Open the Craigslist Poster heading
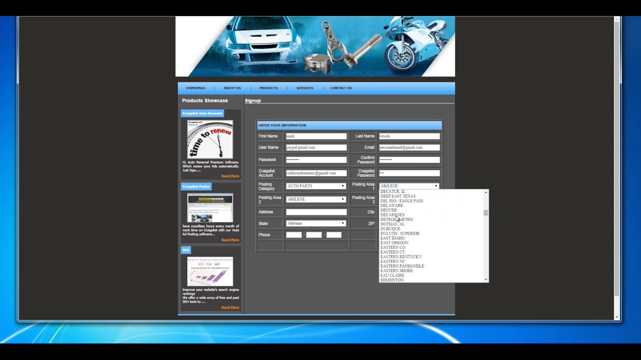641x360 pixels. tap(196, 186)
